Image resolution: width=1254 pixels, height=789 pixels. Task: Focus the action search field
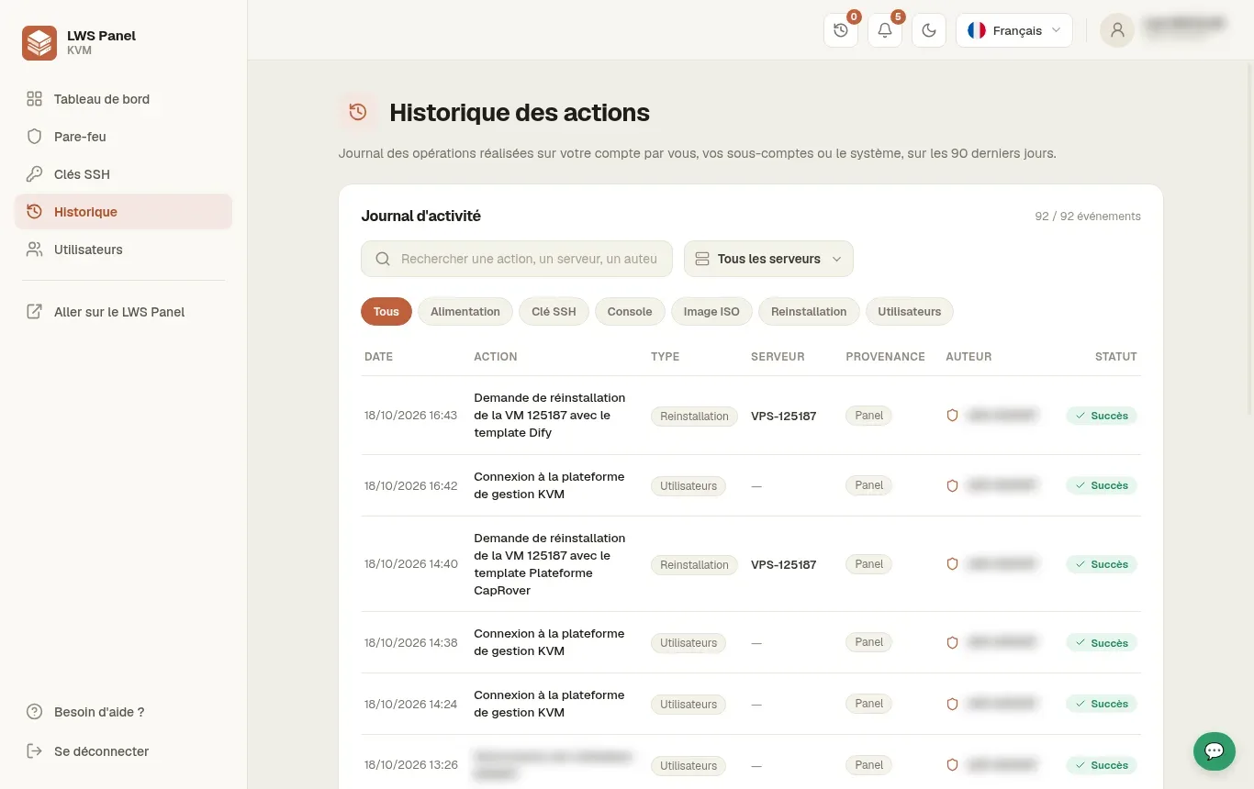pos(517,259)
